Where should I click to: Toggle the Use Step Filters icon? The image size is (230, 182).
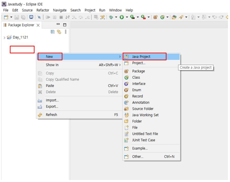[x=103, y=17]
